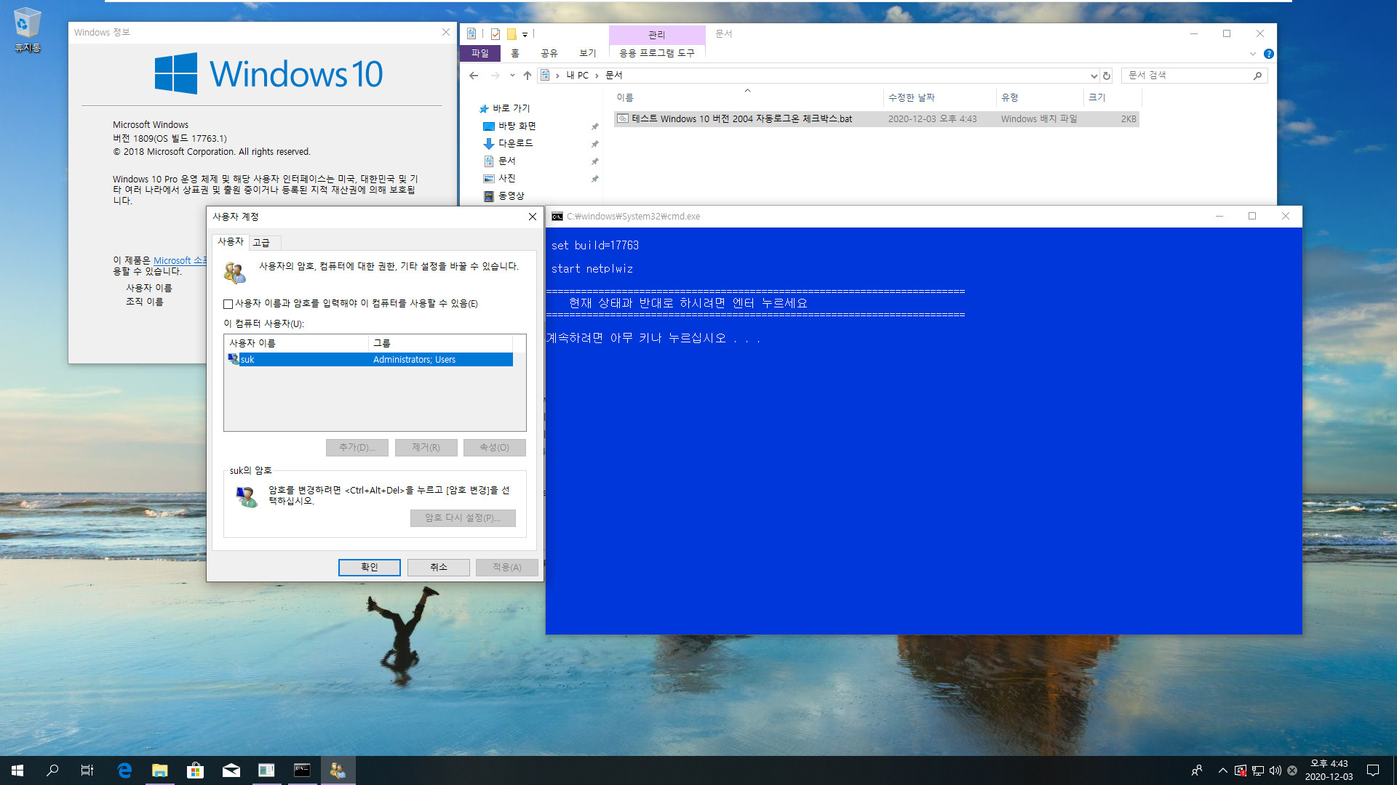The image size is (1397, 785).
Task: Open the 응용 프로그램 도구 tab
Action: 657,53
